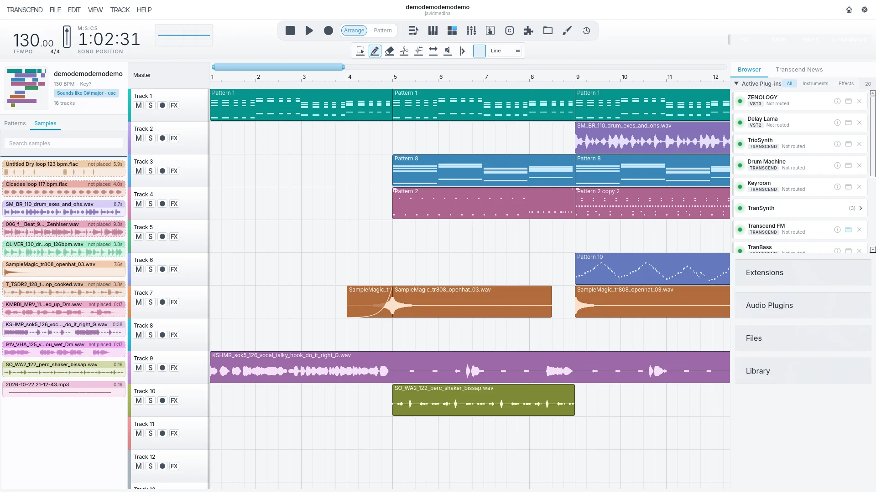
Task: Solo Track 2
Action: pyautogui.click(x=151, y=138)
